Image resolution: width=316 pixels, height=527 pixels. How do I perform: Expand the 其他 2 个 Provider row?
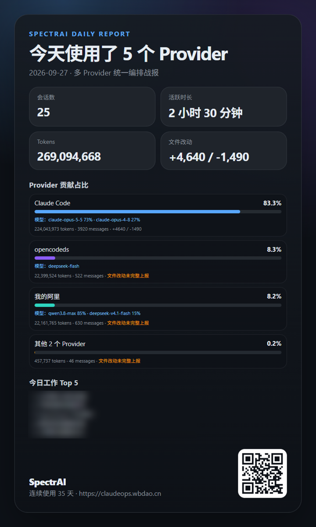[x=158, y=351]
